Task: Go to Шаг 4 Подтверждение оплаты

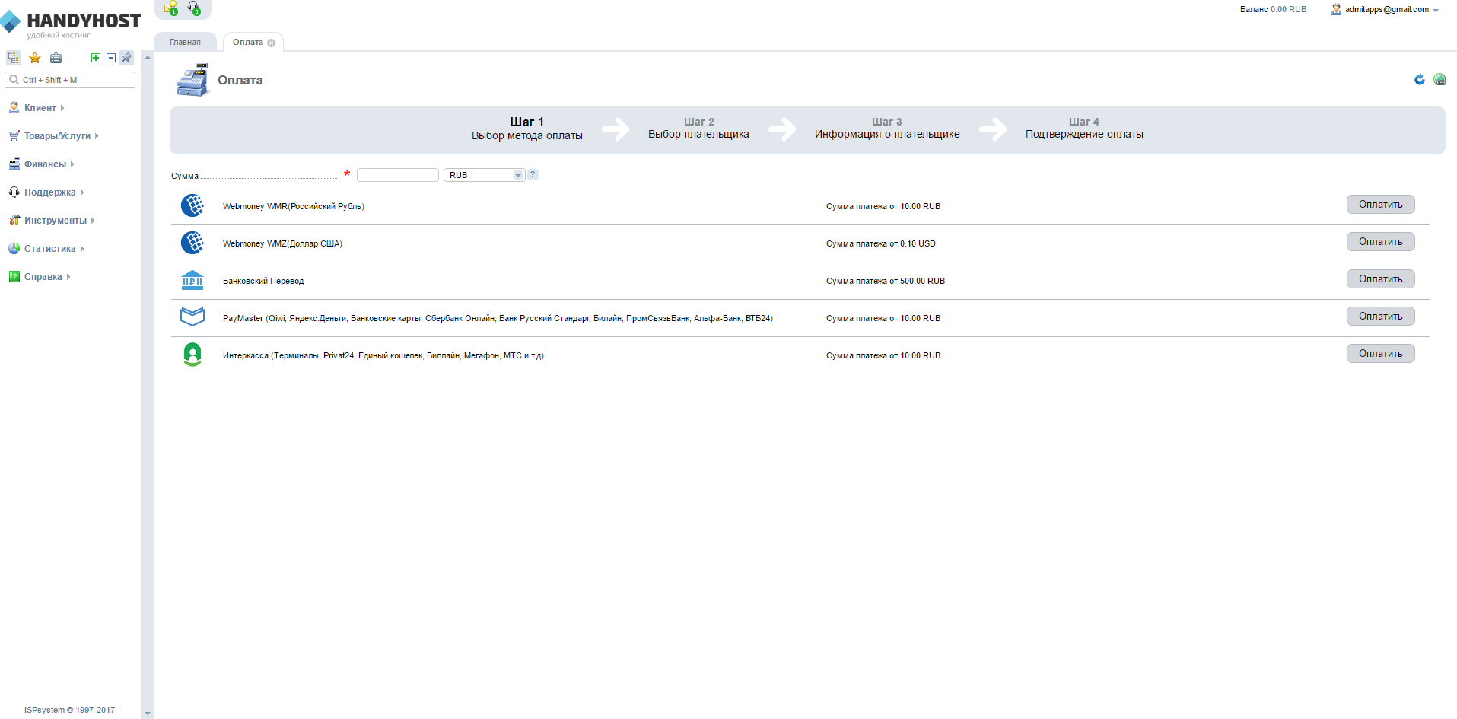Action: [x=1084, y=128]
